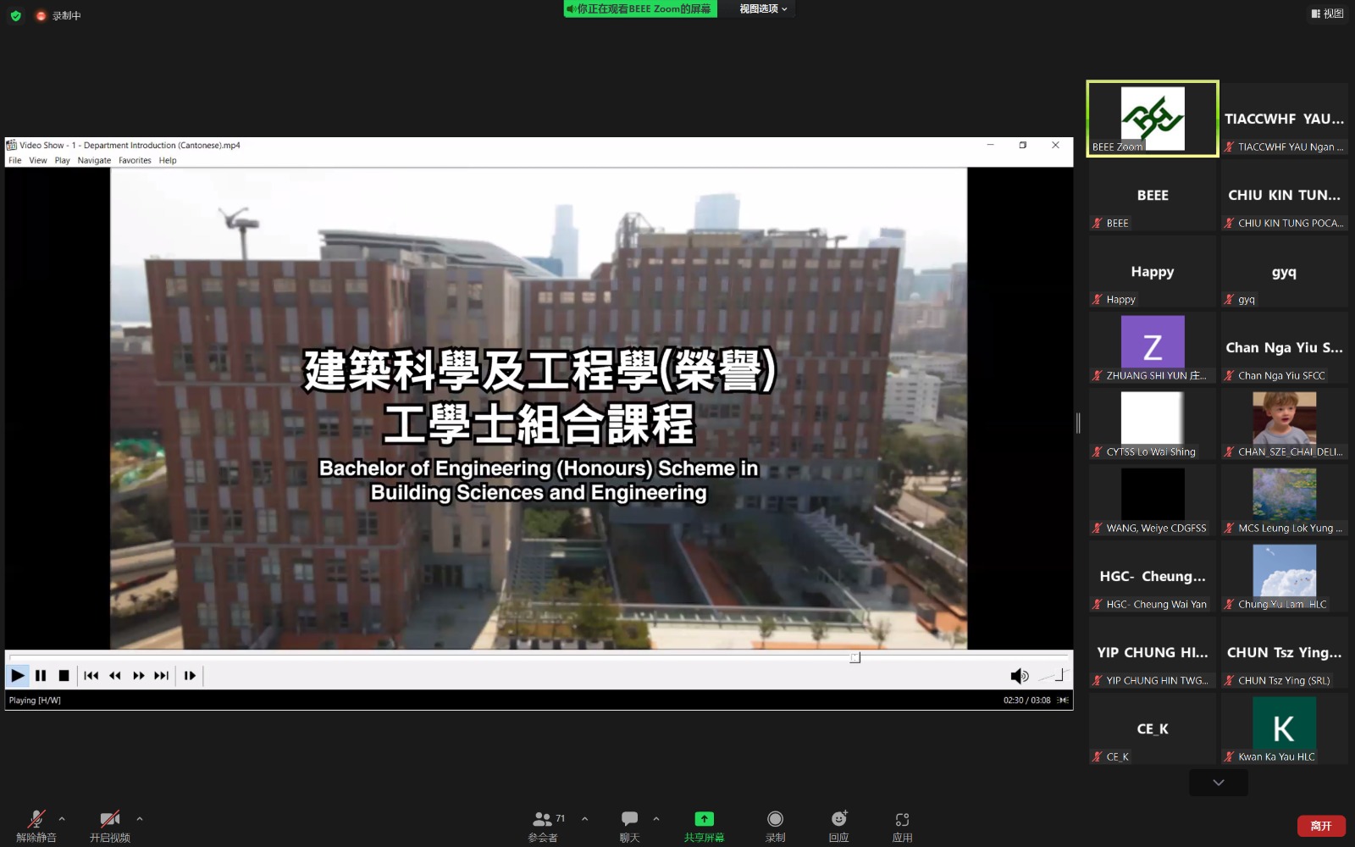Open the File menu in Video Show
This screenshot has height=847, width=1355.
[x=15, y=160]
